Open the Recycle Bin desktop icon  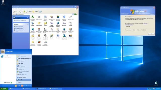(156, 83)
